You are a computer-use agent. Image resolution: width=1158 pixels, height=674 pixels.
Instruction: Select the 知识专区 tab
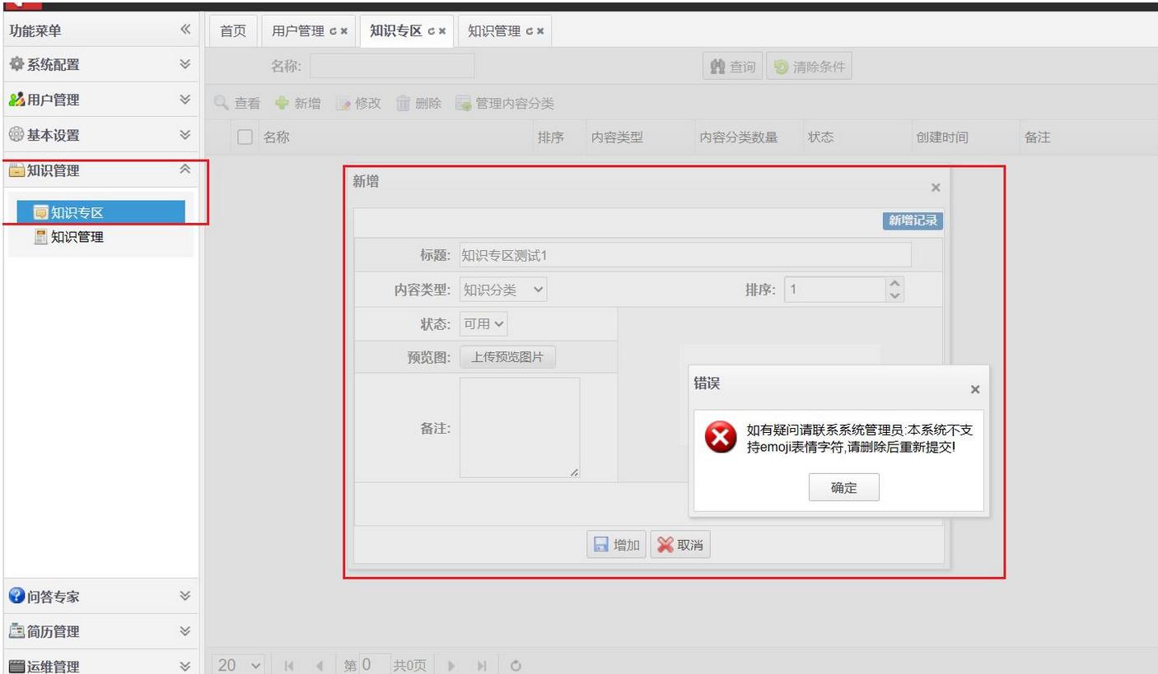point(407,32)
